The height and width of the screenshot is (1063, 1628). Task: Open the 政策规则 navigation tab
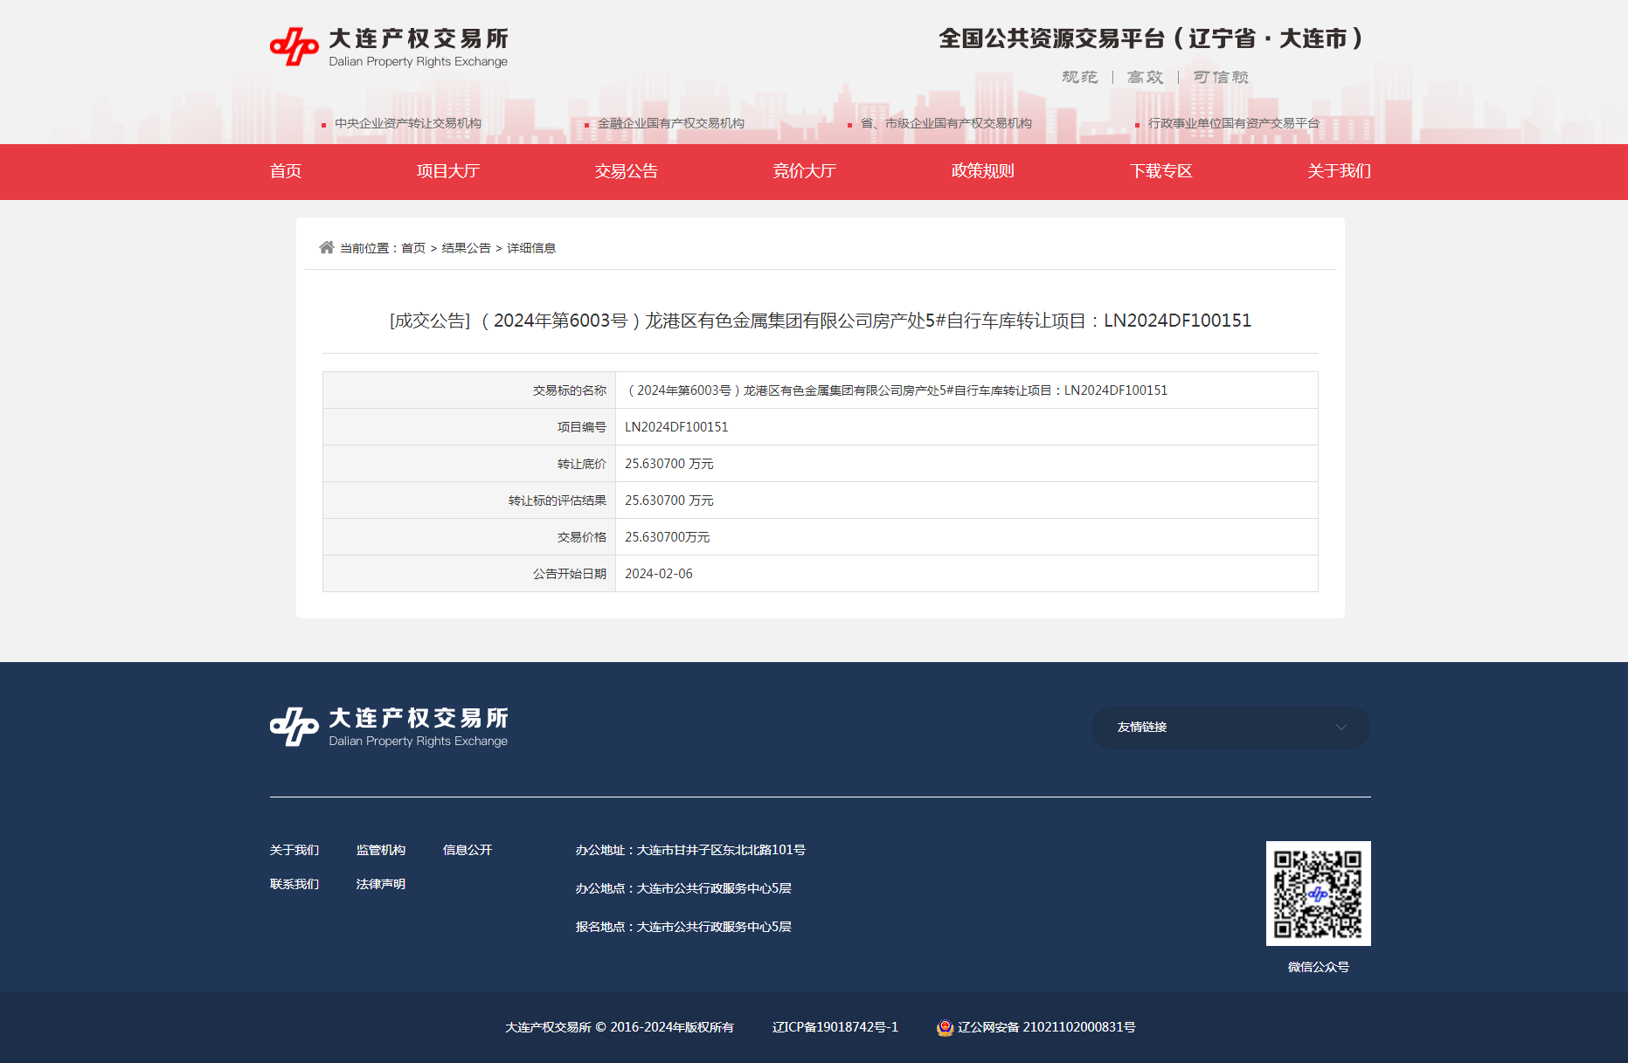pos(983,171)
